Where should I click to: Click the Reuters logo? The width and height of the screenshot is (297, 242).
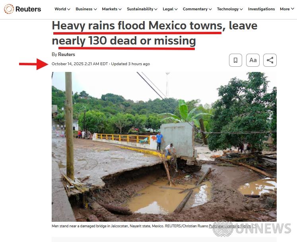coord(22,9)
